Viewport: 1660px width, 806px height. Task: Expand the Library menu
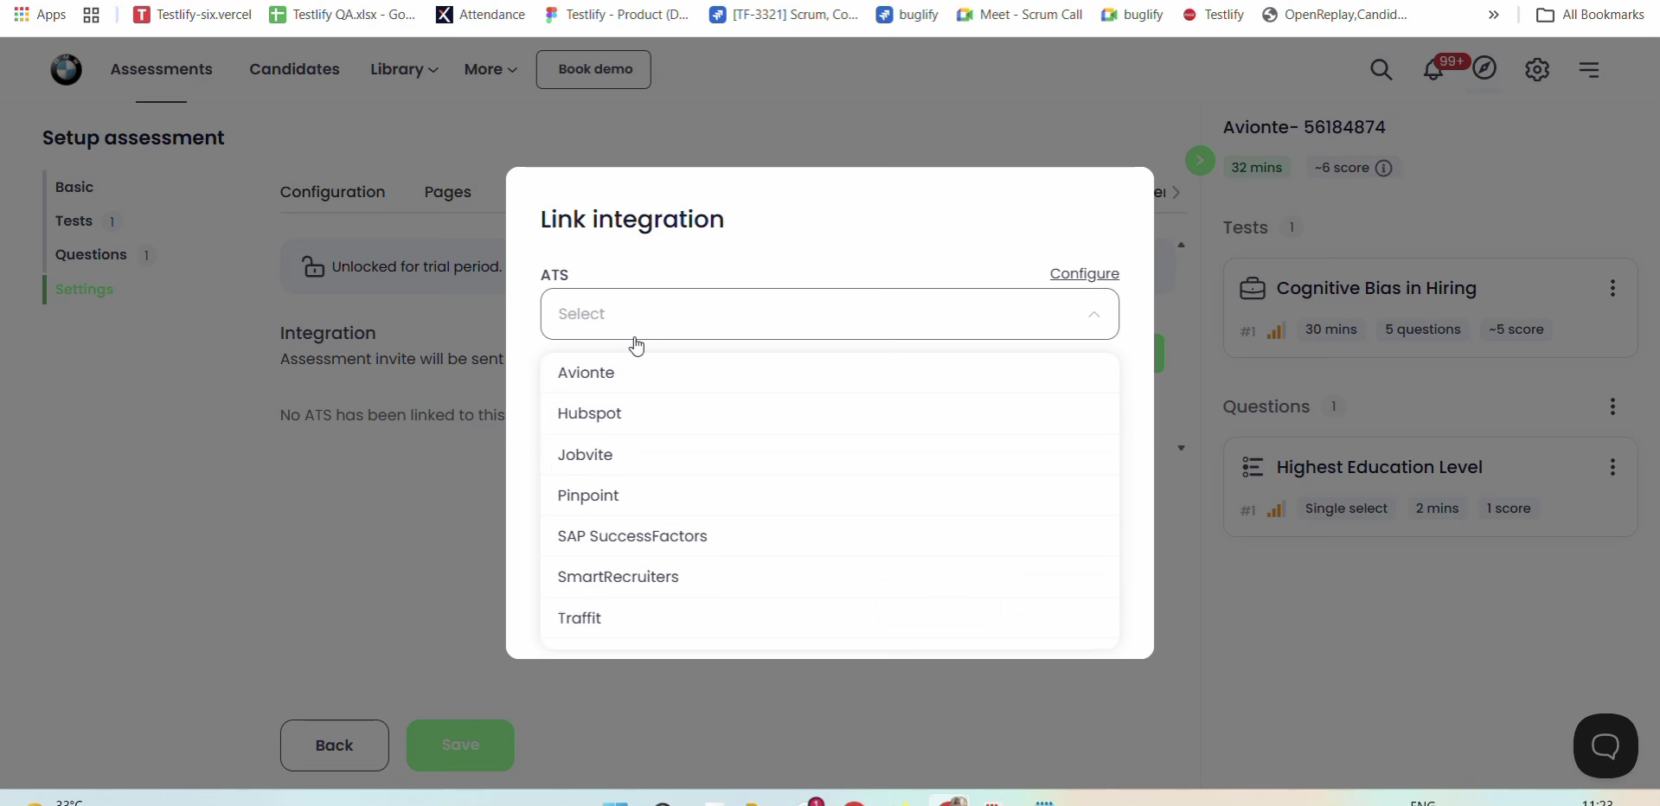[x=404, y=69]
